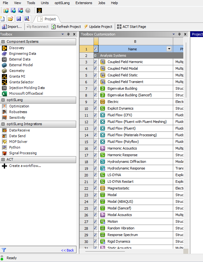Collapse the optiSLang Integrations group
203x262 pixels.
[x=3, y=124]
